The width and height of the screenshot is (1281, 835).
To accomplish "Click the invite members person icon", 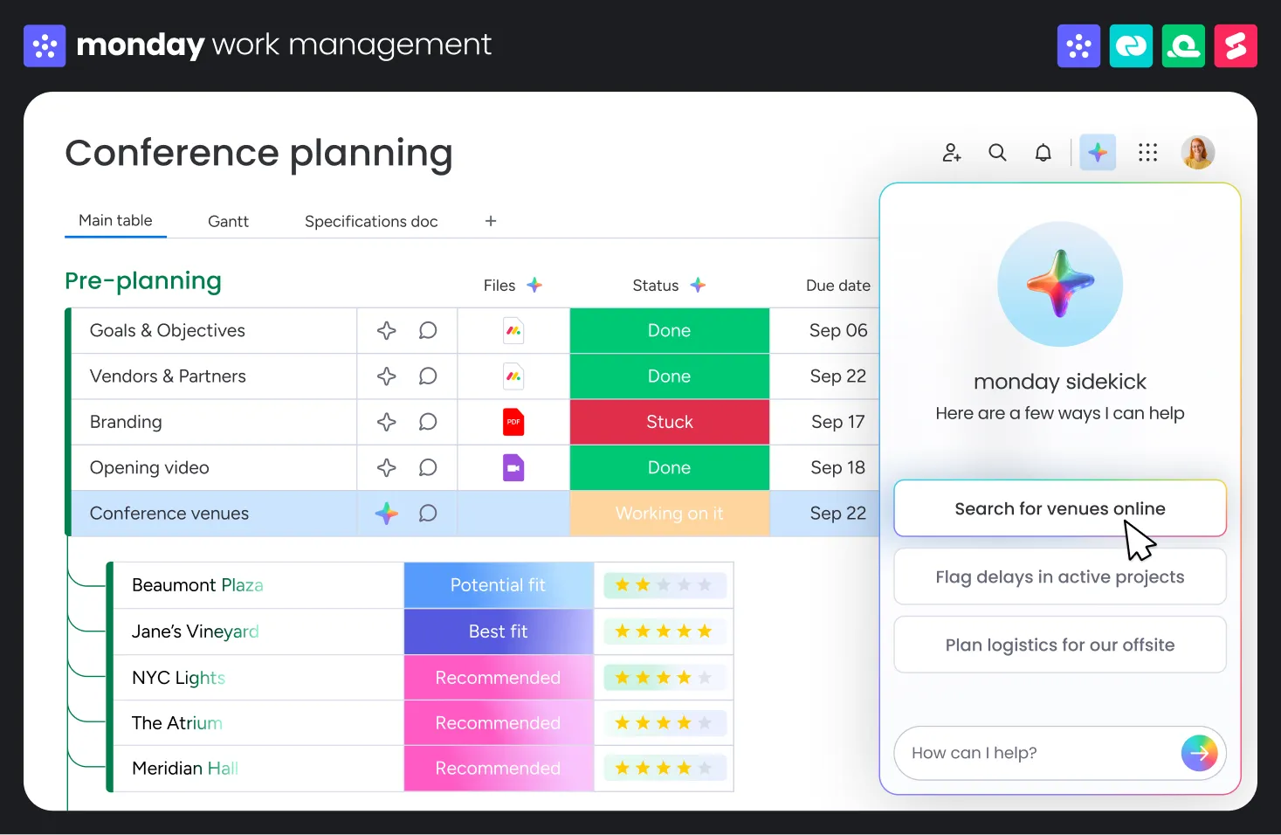I will (x=952, y=153).
